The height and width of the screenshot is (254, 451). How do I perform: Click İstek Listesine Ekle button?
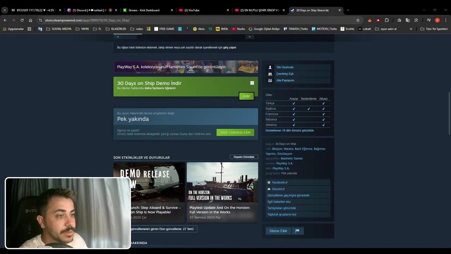coord(235,132)
